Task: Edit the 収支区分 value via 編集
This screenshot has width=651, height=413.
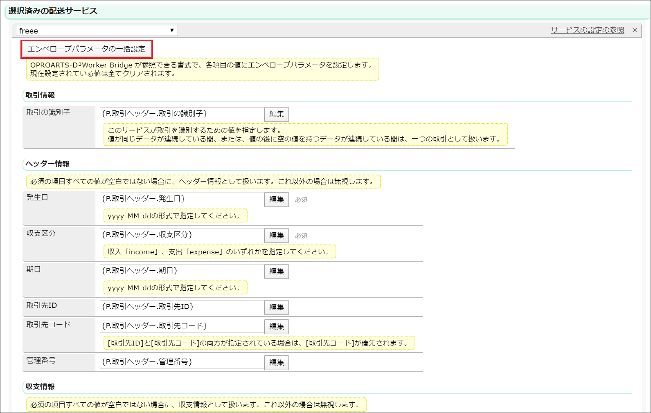Action: point(277,236)
